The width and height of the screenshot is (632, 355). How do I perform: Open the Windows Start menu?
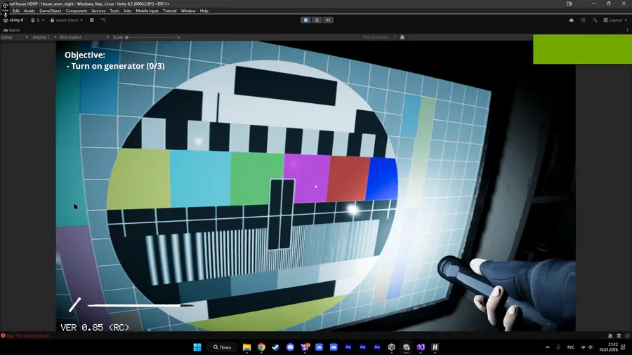[197, 347]
